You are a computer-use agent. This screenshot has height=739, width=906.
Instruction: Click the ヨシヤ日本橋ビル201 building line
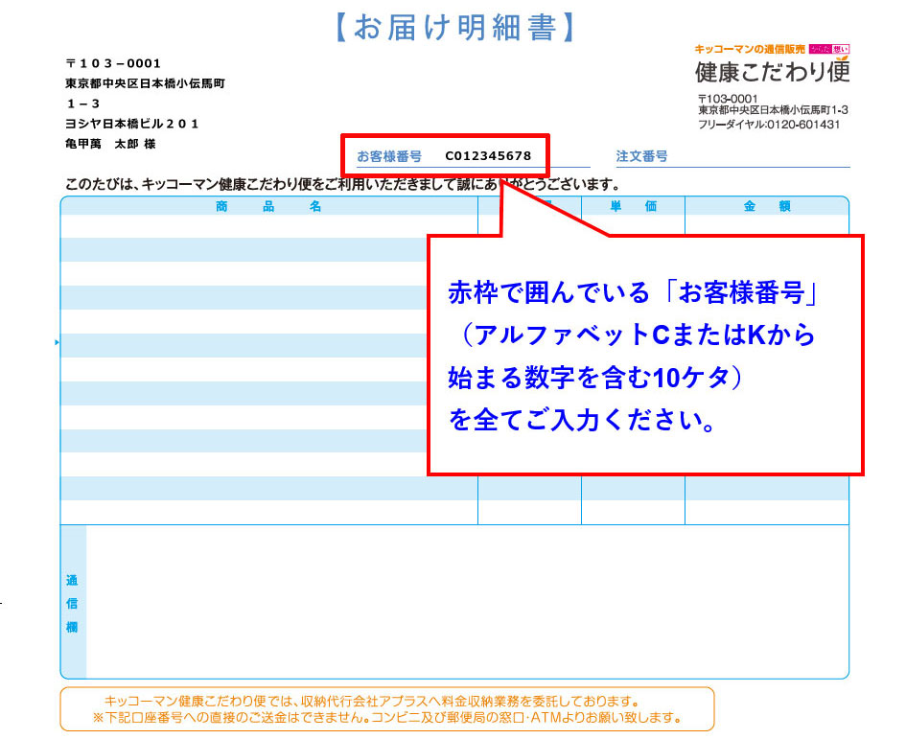coord(131,124)
